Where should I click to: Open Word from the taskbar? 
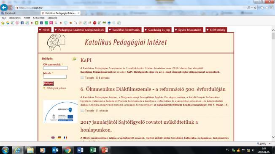click(x=80, y=150)
